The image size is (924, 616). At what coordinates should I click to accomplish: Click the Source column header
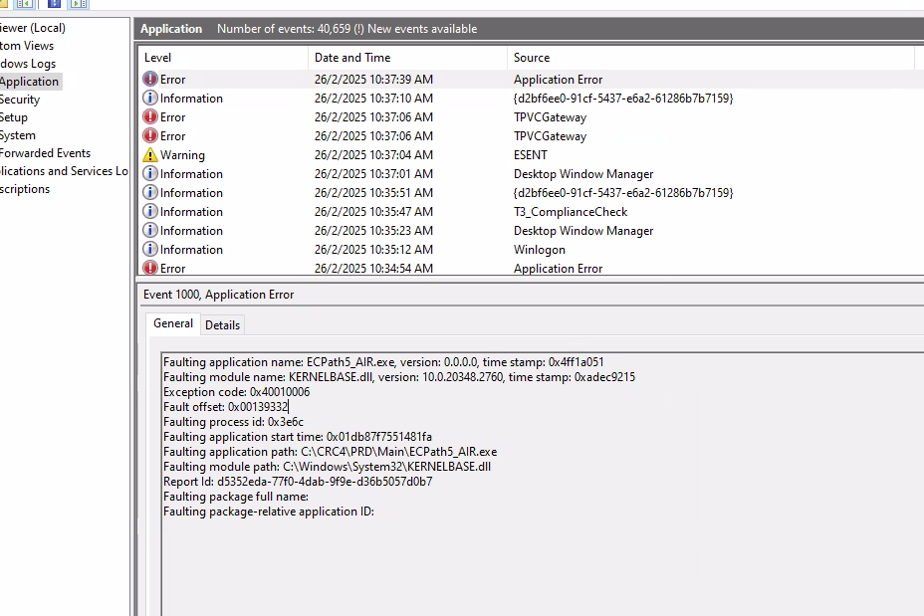[532, 58]
